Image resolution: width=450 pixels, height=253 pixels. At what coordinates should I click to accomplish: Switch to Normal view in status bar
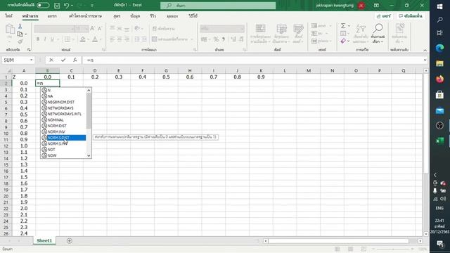point(337,249)
